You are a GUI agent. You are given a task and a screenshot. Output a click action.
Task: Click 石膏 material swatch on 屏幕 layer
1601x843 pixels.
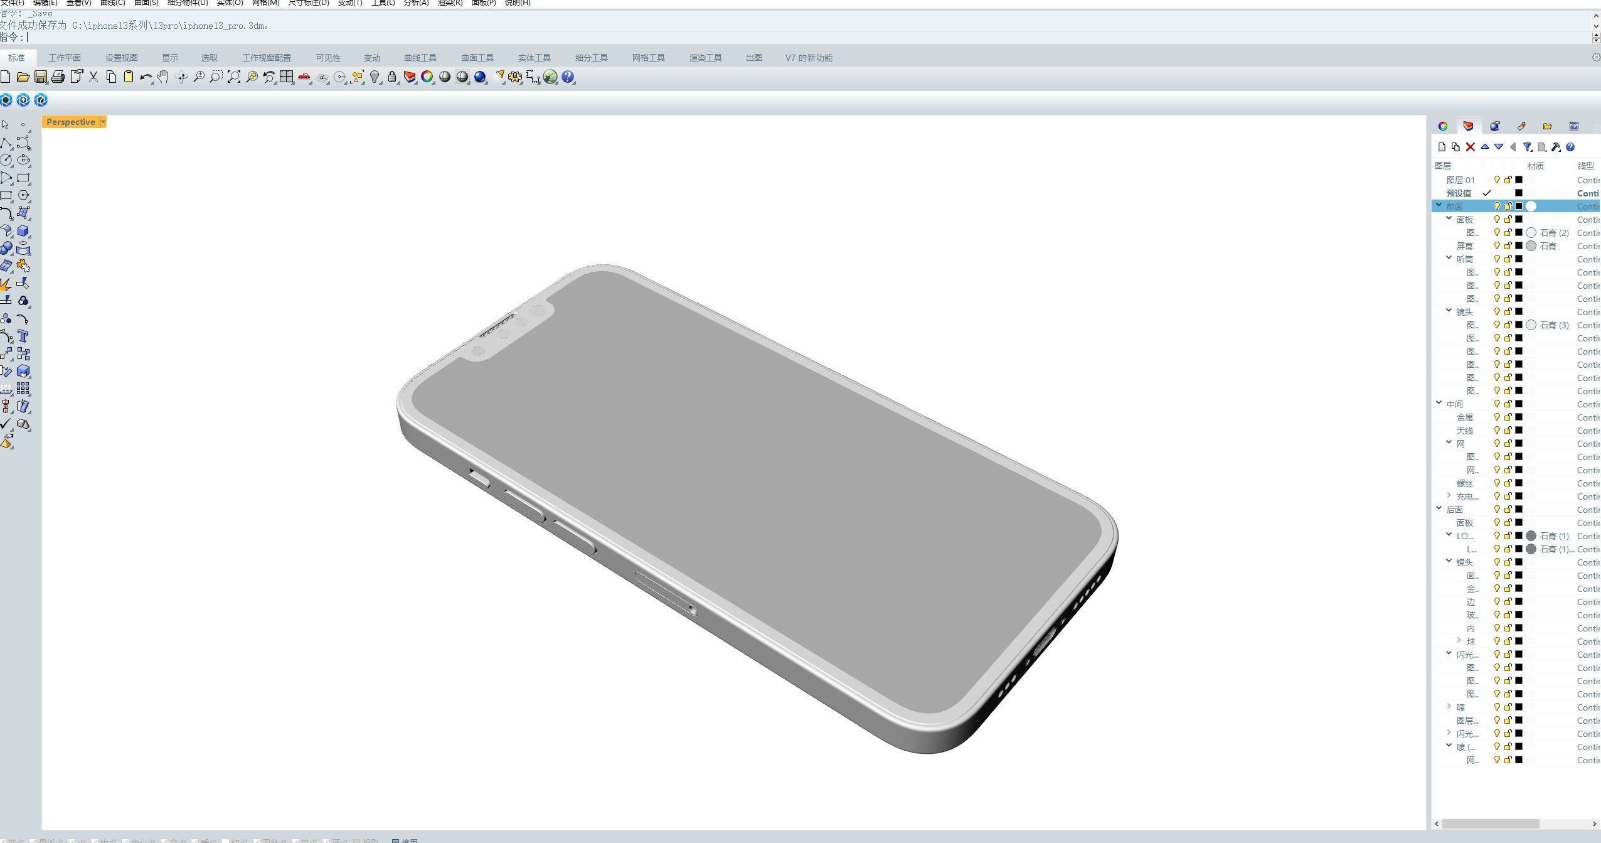pos(1531,245)
